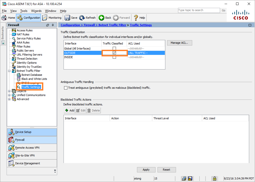This screenshot has width=255, height=182.
Task: Enable treating greylisted traffic as malicious
Action: (x=66, y=88)
